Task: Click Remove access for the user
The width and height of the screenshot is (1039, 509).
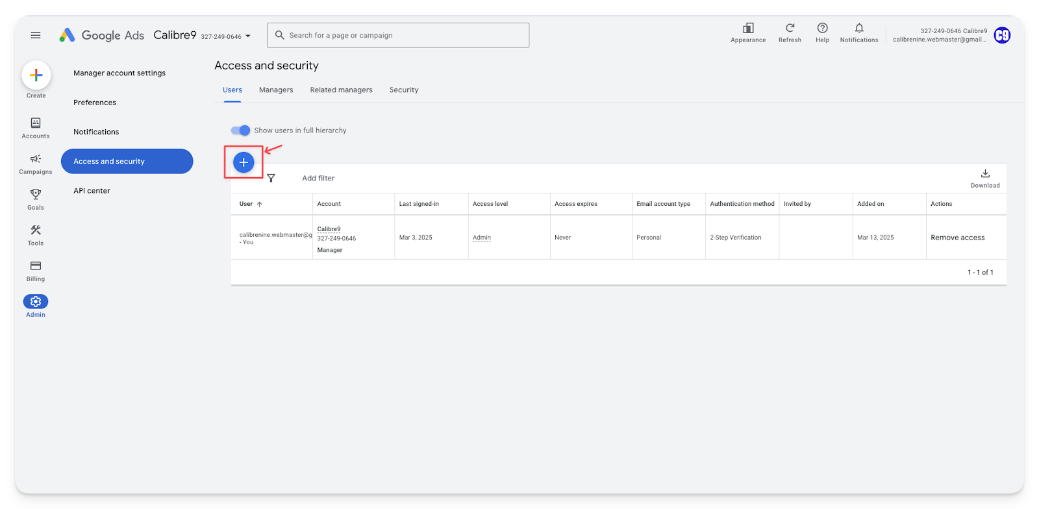Action: [957, 238]
